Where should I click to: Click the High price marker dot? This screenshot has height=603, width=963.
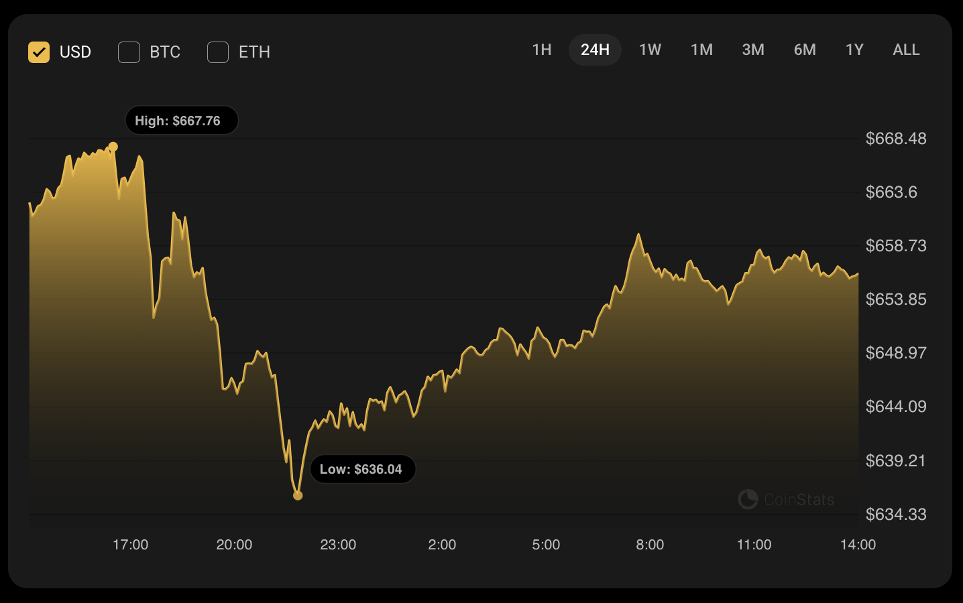(113, 147)
